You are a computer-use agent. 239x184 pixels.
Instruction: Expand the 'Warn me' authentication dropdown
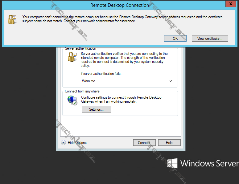pos(126,81)
